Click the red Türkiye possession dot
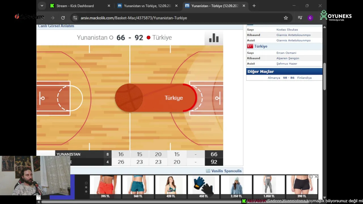363x204 pixels. 148,37
